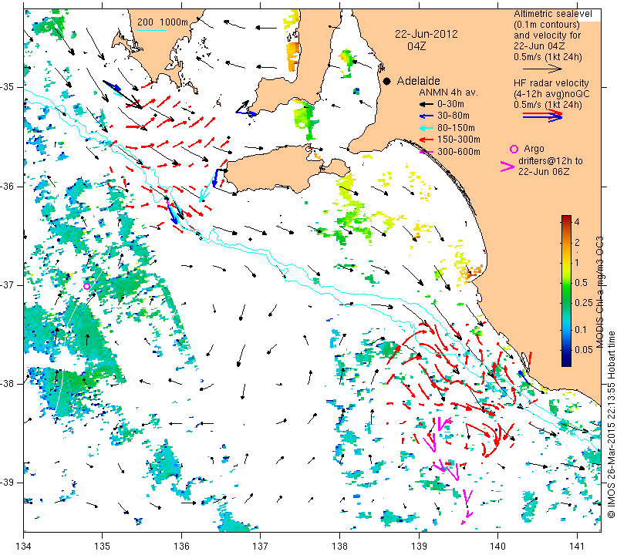Image resolution: width=617 pixels, height=555 pixels.
Task: Click the latitude axis label -35
Action: pyautogui.click(x=8, y=87)
